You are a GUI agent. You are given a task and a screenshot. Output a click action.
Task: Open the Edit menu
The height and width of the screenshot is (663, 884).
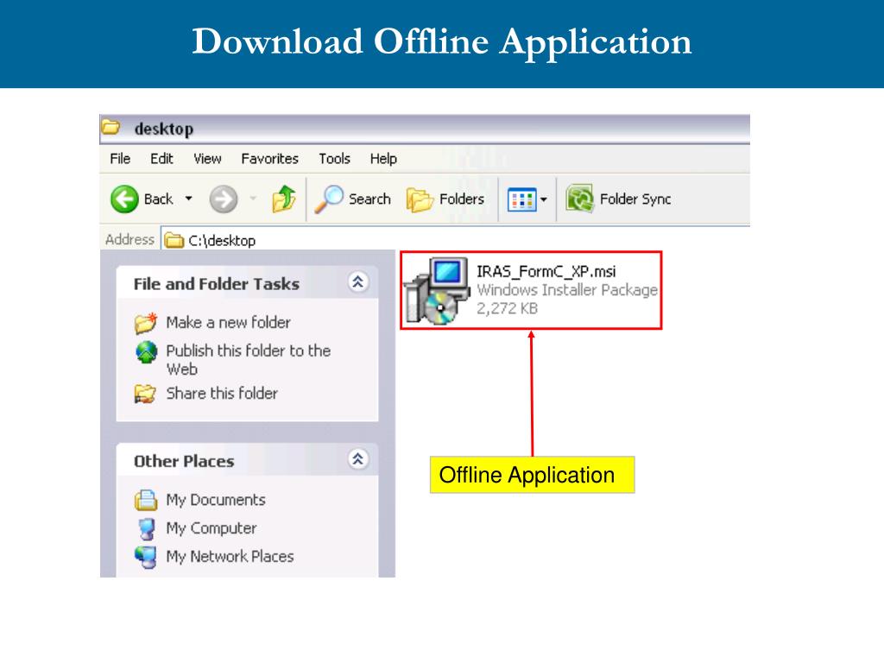[161, 159]
